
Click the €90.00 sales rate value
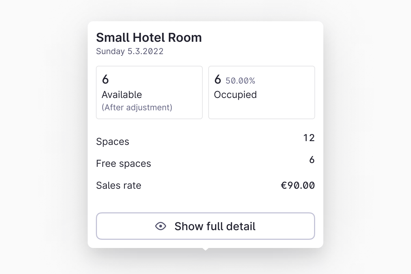click(298, 186)
